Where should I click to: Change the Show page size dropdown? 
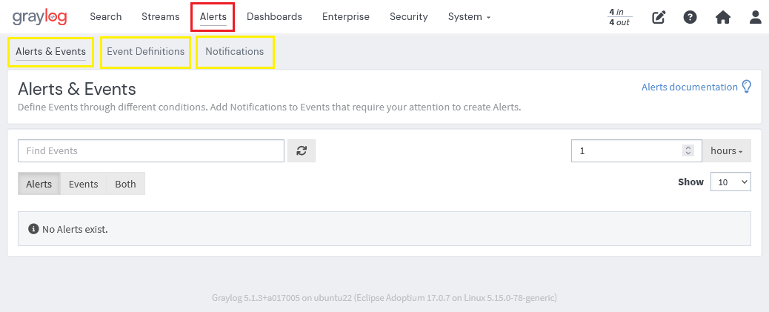[730, 182]
